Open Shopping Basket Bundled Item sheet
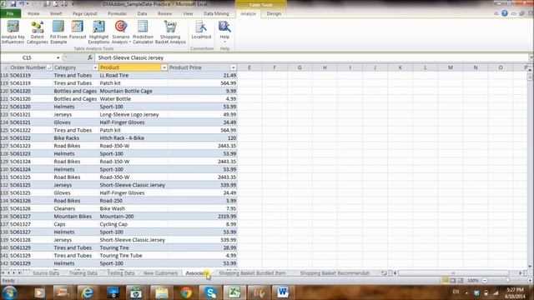The height and width of the screenshot is (300, 534). point(252,273)
